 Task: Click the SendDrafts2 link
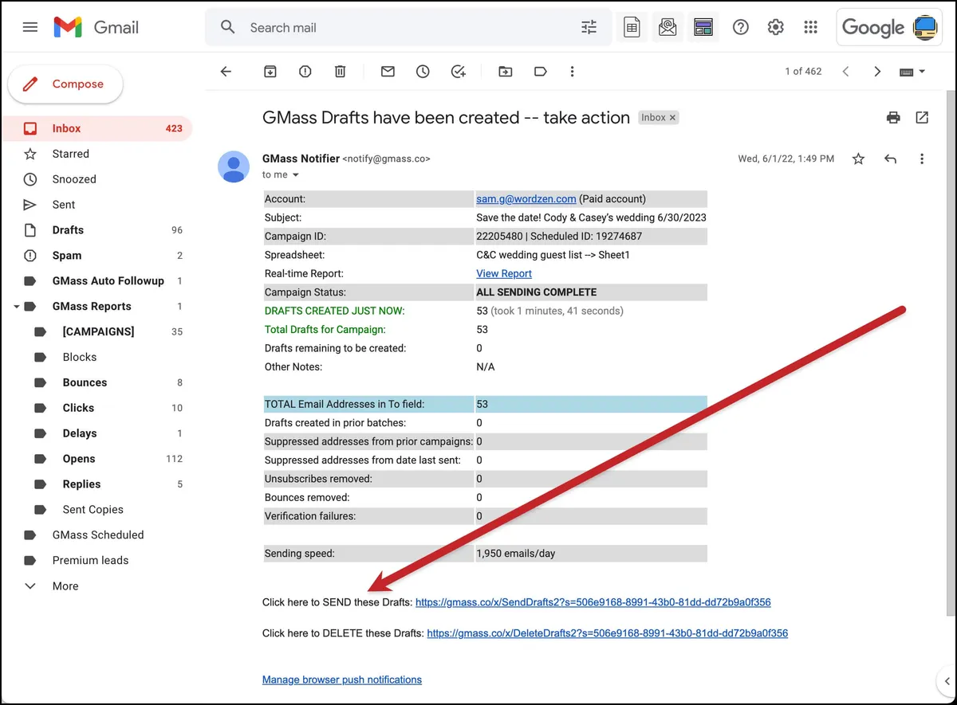593,602
